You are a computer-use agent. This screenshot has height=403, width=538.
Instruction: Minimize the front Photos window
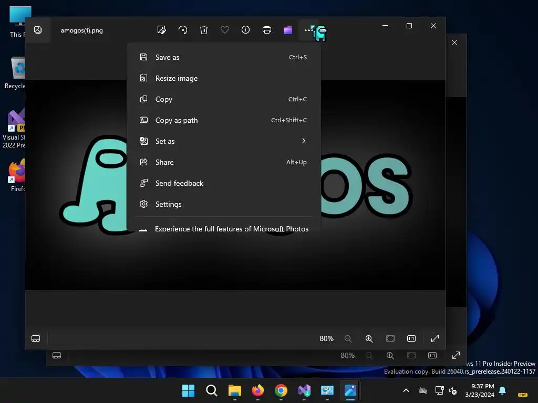tap(385, 26)
